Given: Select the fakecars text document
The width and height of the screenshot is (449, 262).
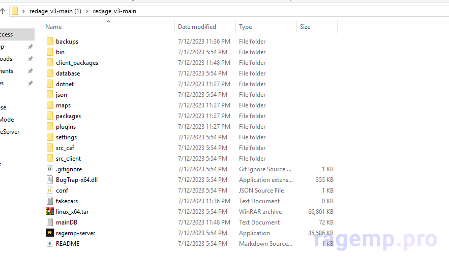Looking at the screenshot, I should coord(67,201).
